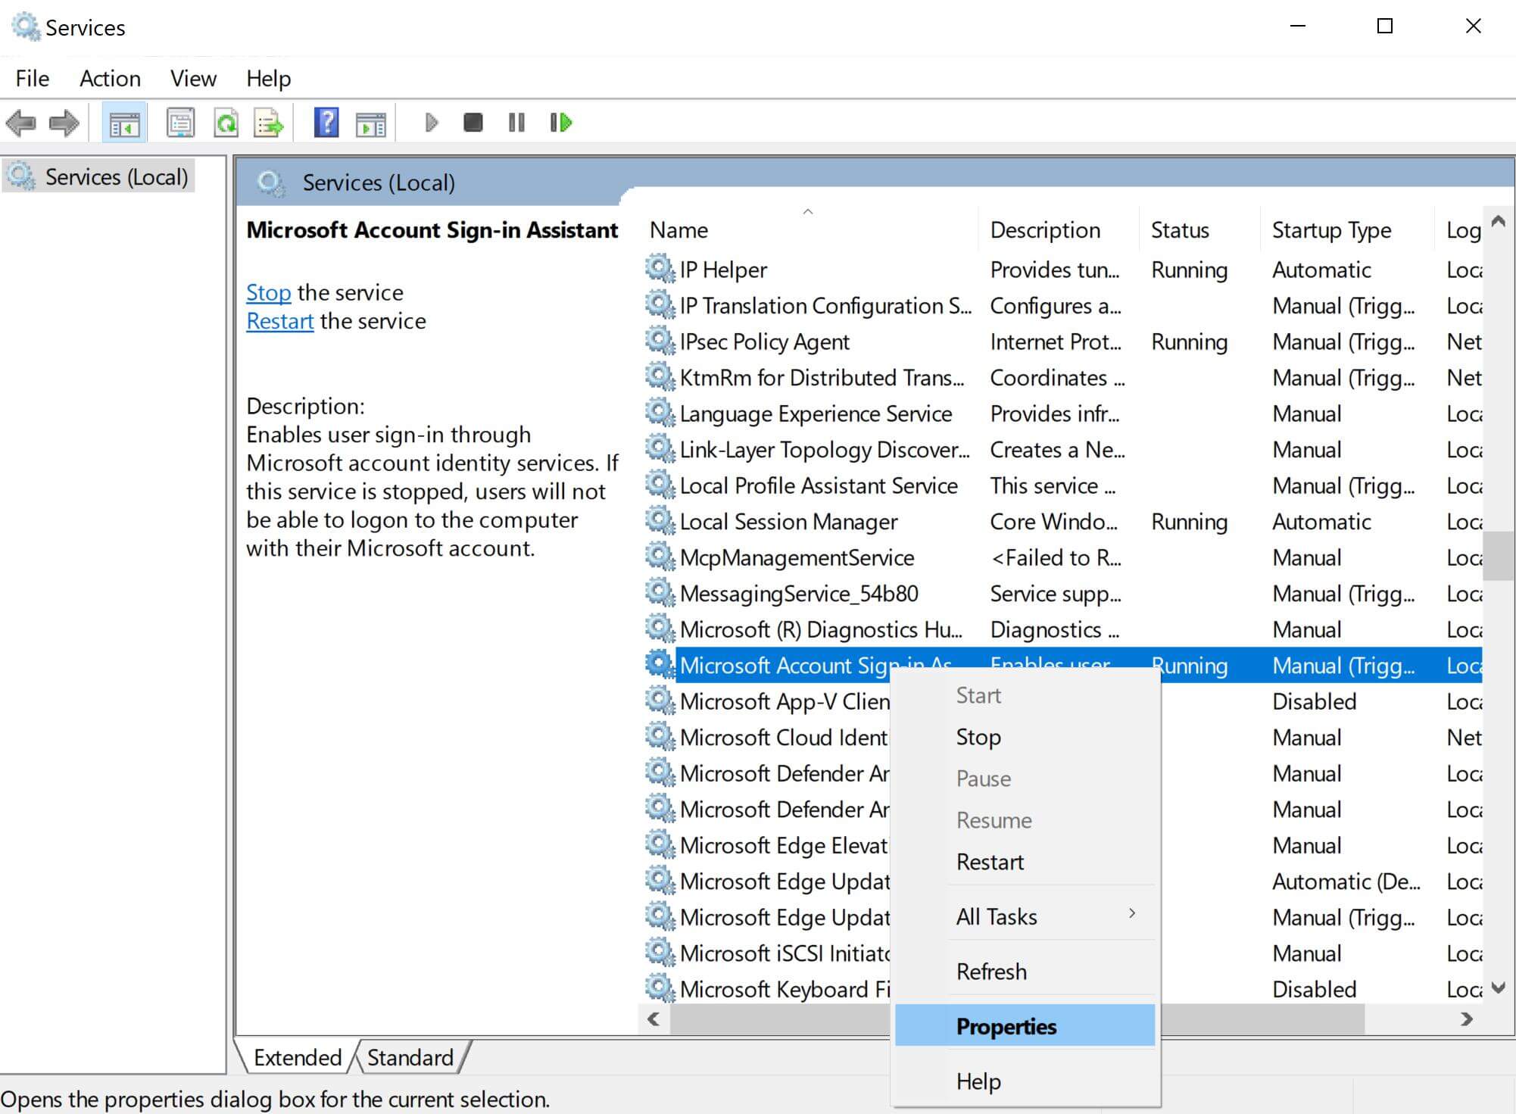Viewport: 1516px width, 1114px height.
Task: Navigate back with the back arrow
Action: click(x=23, y=123)
